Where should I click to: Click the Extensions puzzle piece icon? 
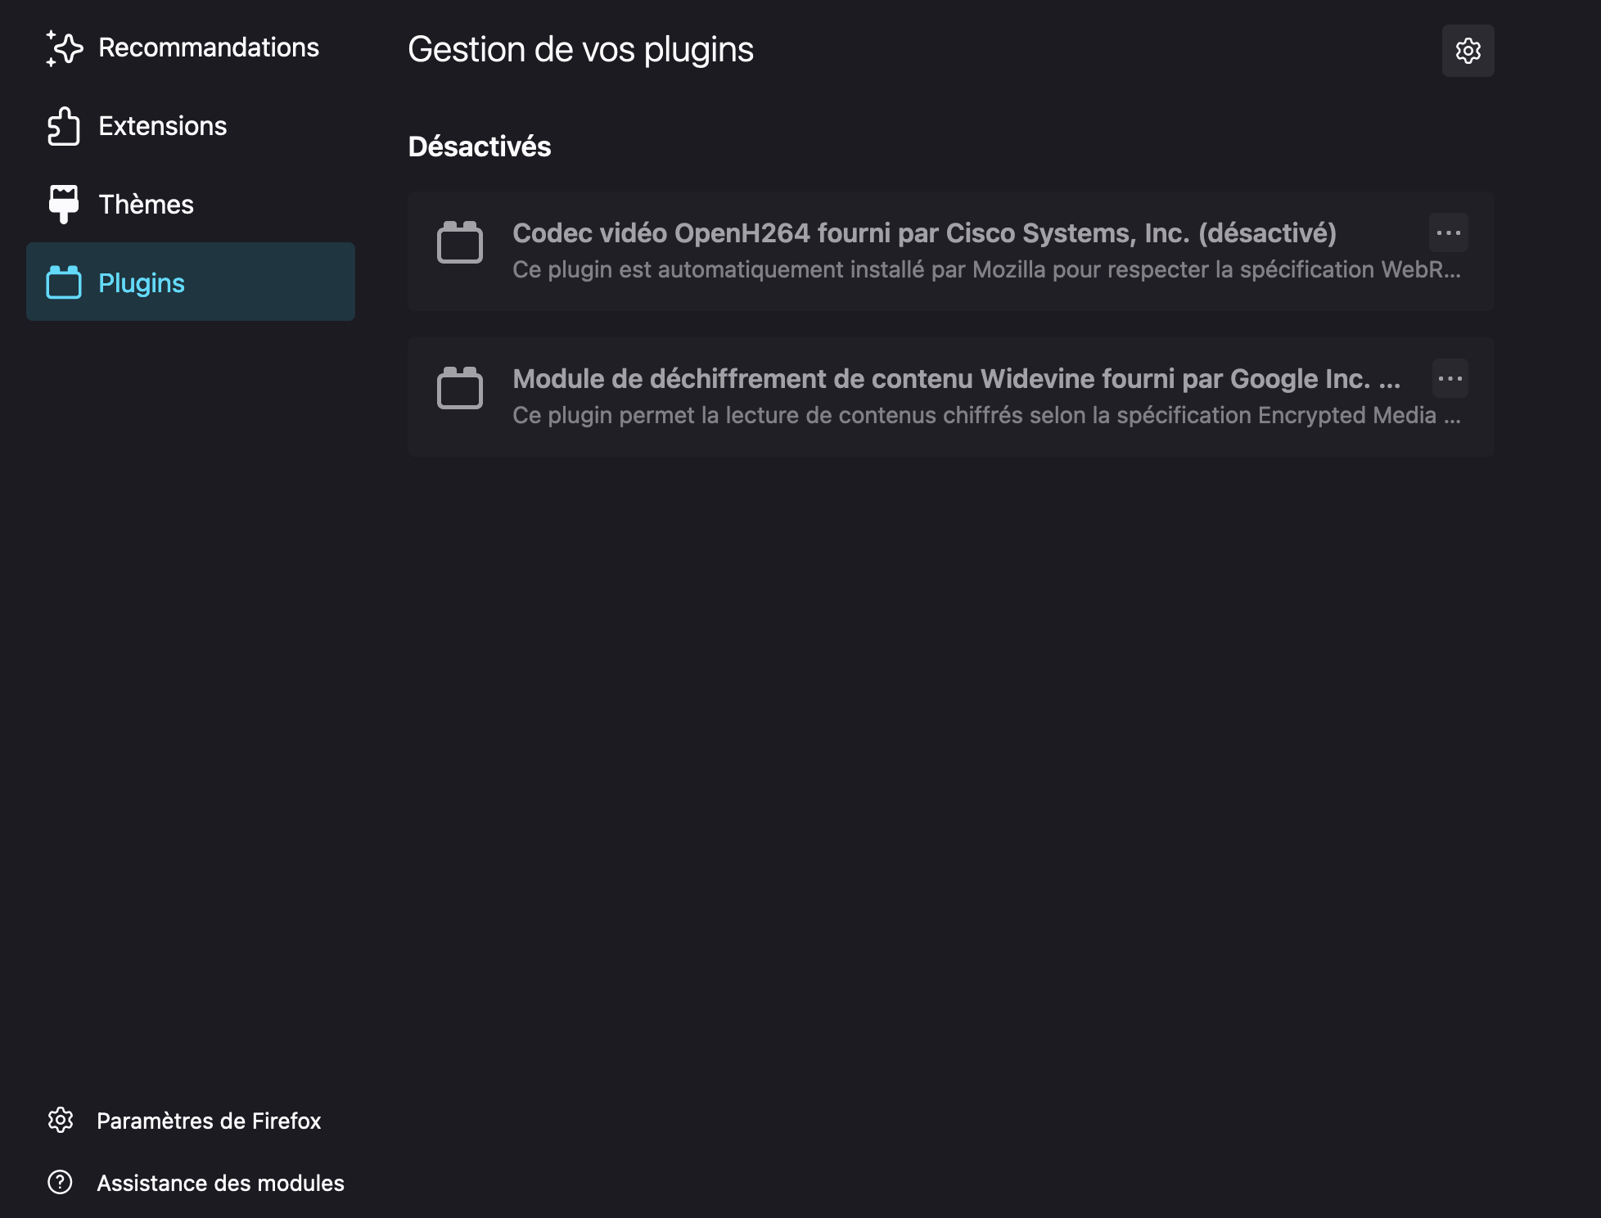click(x=64, y=126)
